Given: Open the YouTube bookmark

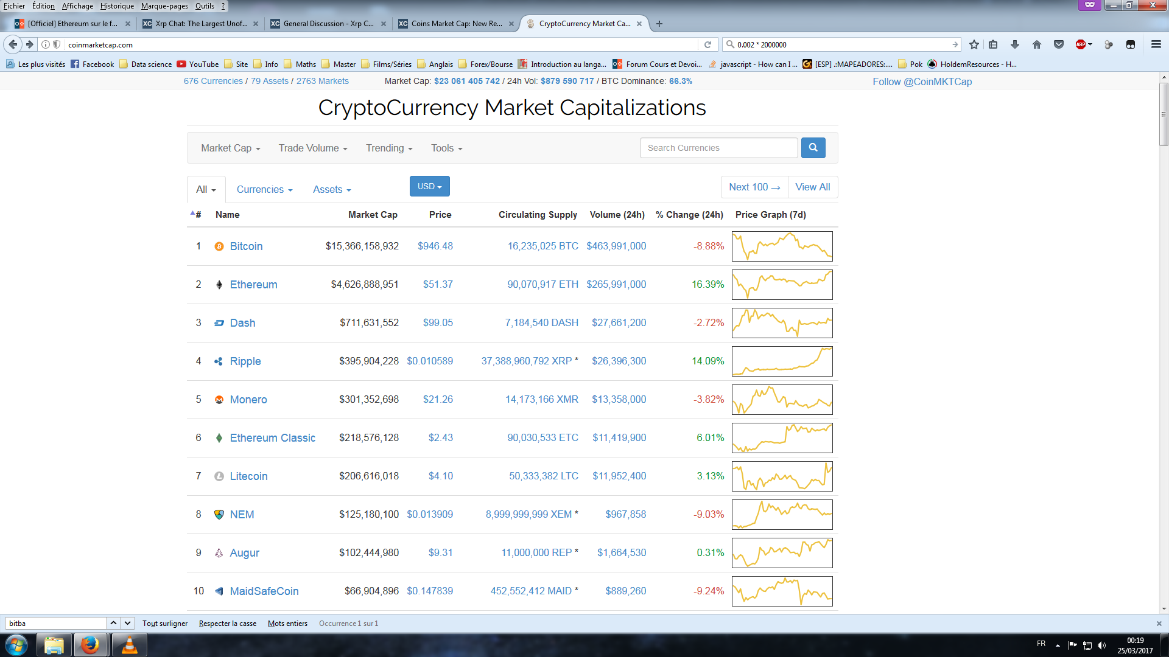Looking at the screenshot, I should 198,64.
